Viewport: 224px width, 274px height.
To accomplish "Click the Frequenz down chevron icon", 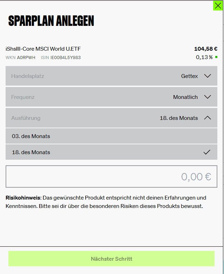I will pos(208,97).
